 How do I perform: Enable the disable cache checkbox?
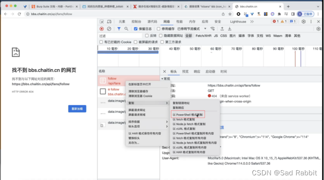pyautogui.click(x=158, y=29)
